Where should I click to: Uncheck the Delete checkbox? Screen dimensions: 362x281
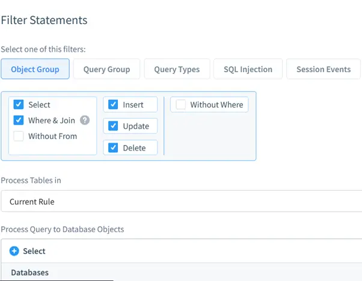tap(113, 147)
